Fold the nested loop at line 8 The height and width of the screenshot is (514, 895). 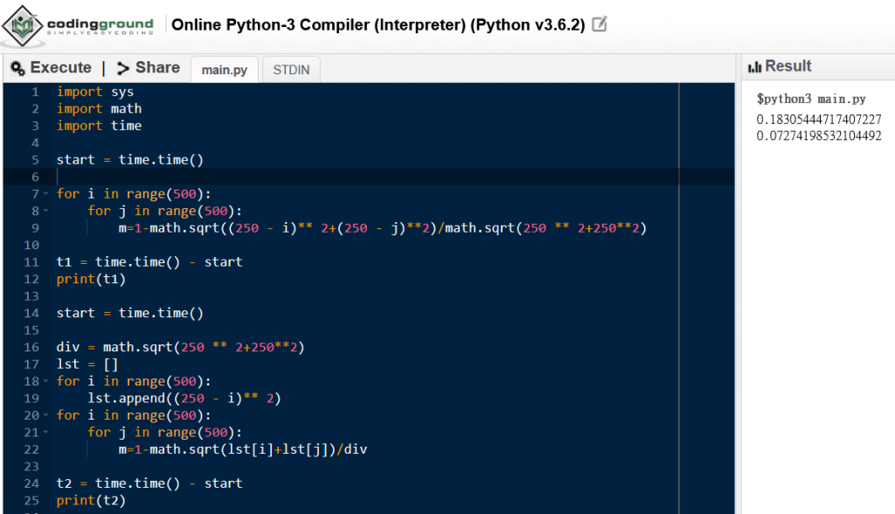(45, 211)
